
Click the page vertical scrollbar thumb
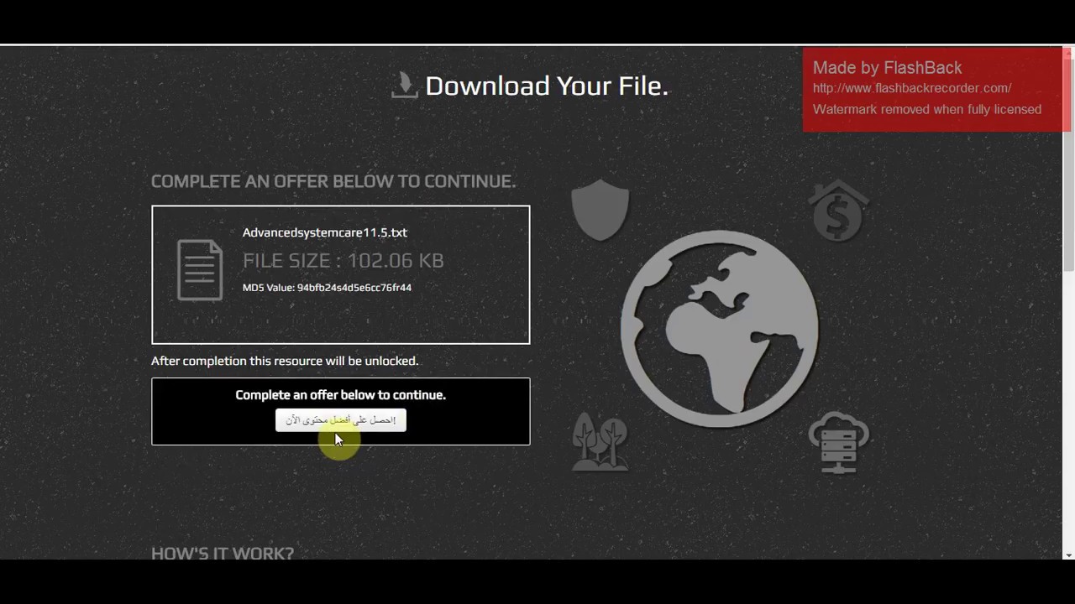[x=1068, y=164]
